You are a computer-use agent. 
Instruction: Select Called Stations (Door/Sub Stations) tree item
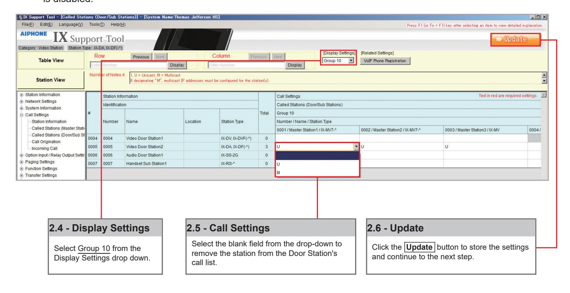pyautogui.click(x=58, y=135)
